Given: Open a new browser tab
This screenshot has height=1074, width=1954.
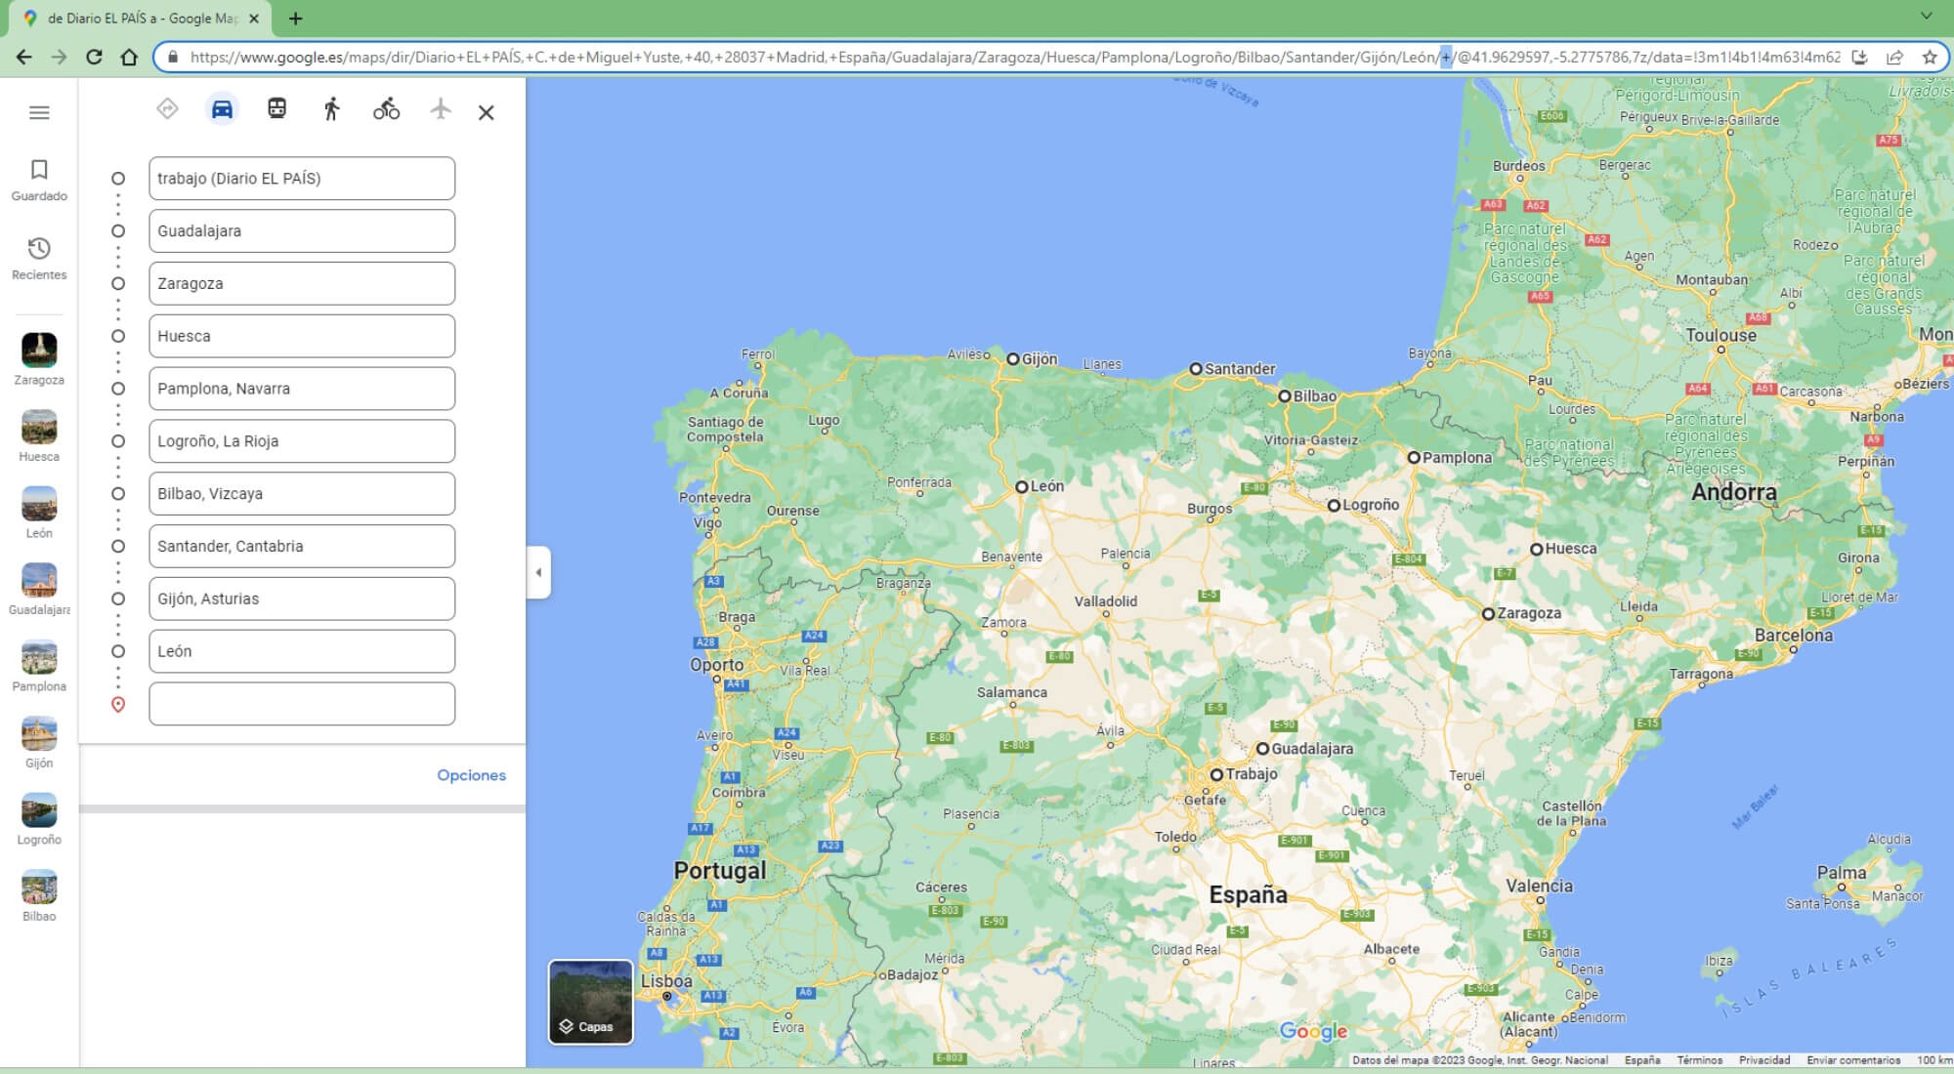Looking at the screenshot, I should click(295, 19).
